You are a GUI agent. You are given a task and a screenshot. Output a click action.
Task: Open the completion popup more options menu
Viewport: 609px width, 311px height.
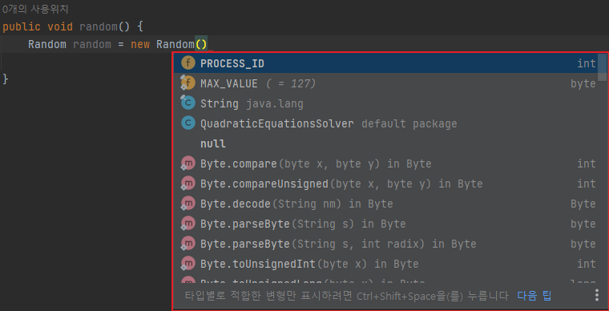(597, 296)
